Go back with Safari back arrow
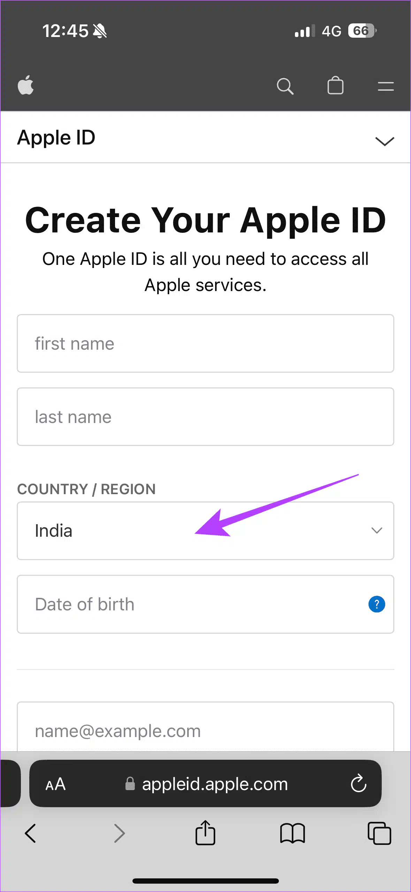 (x=31, y=833)
